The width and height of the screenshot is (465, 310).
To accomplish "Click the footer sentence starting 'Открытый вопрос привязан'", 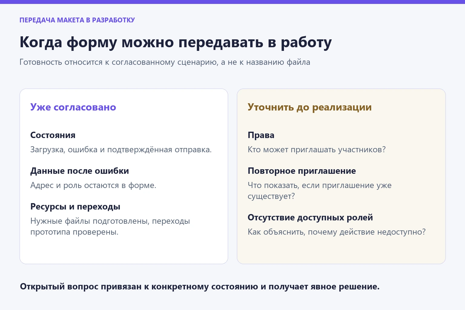I will point(200,286).
